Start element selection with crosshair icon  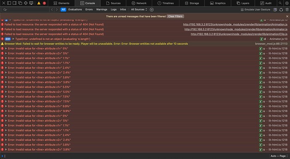click(x=26, y=3)
